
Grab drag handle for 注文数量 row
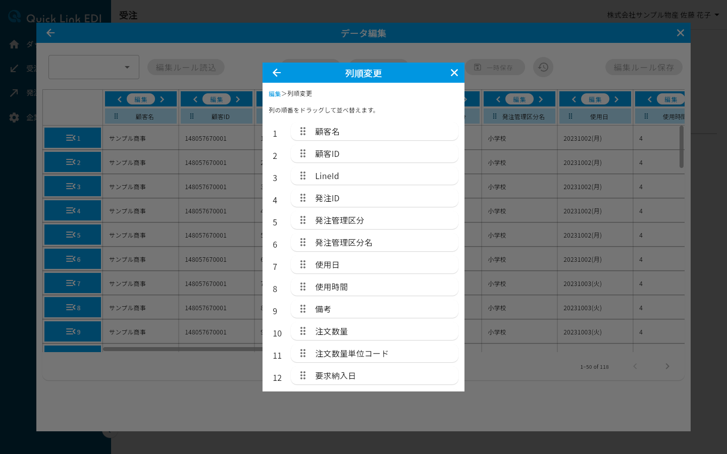point(303,331)
